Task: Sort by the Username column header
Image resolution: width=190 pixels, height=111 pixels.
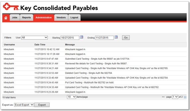Action: (x=9, y=45)
